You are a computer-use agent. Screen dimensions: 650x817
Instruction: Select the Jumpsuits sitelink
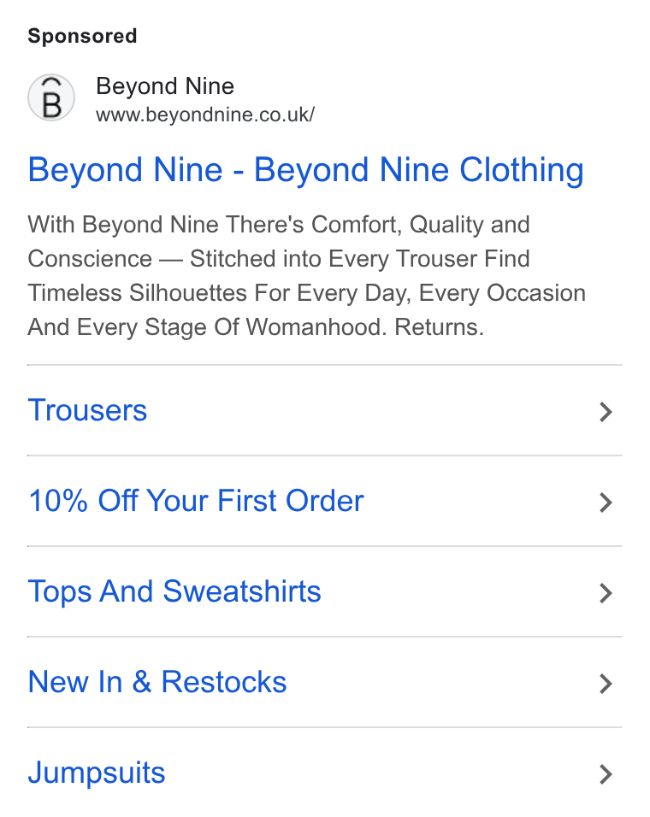[97, 773]
